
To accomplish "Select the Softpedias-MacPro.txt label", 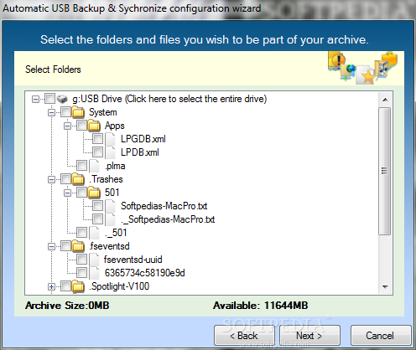I will (164, 206).
